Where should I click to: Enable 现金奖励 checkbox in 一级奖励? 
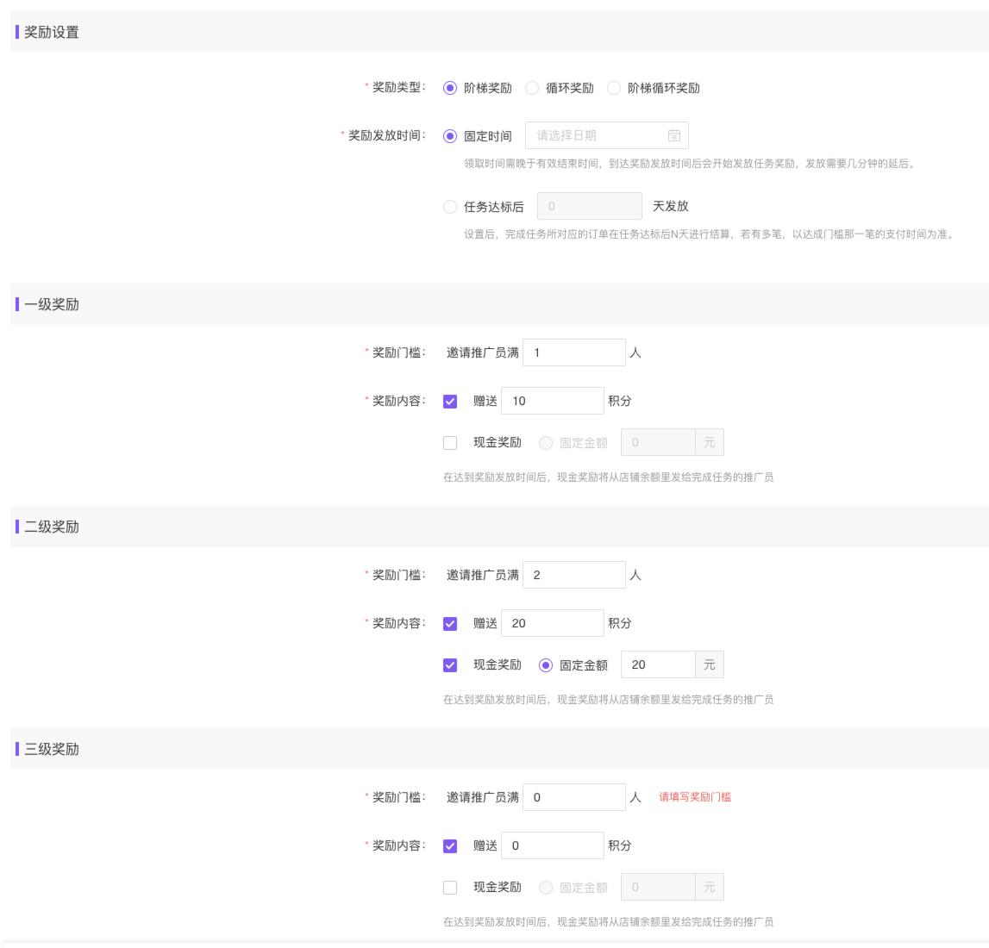click(x=450, y=443)
